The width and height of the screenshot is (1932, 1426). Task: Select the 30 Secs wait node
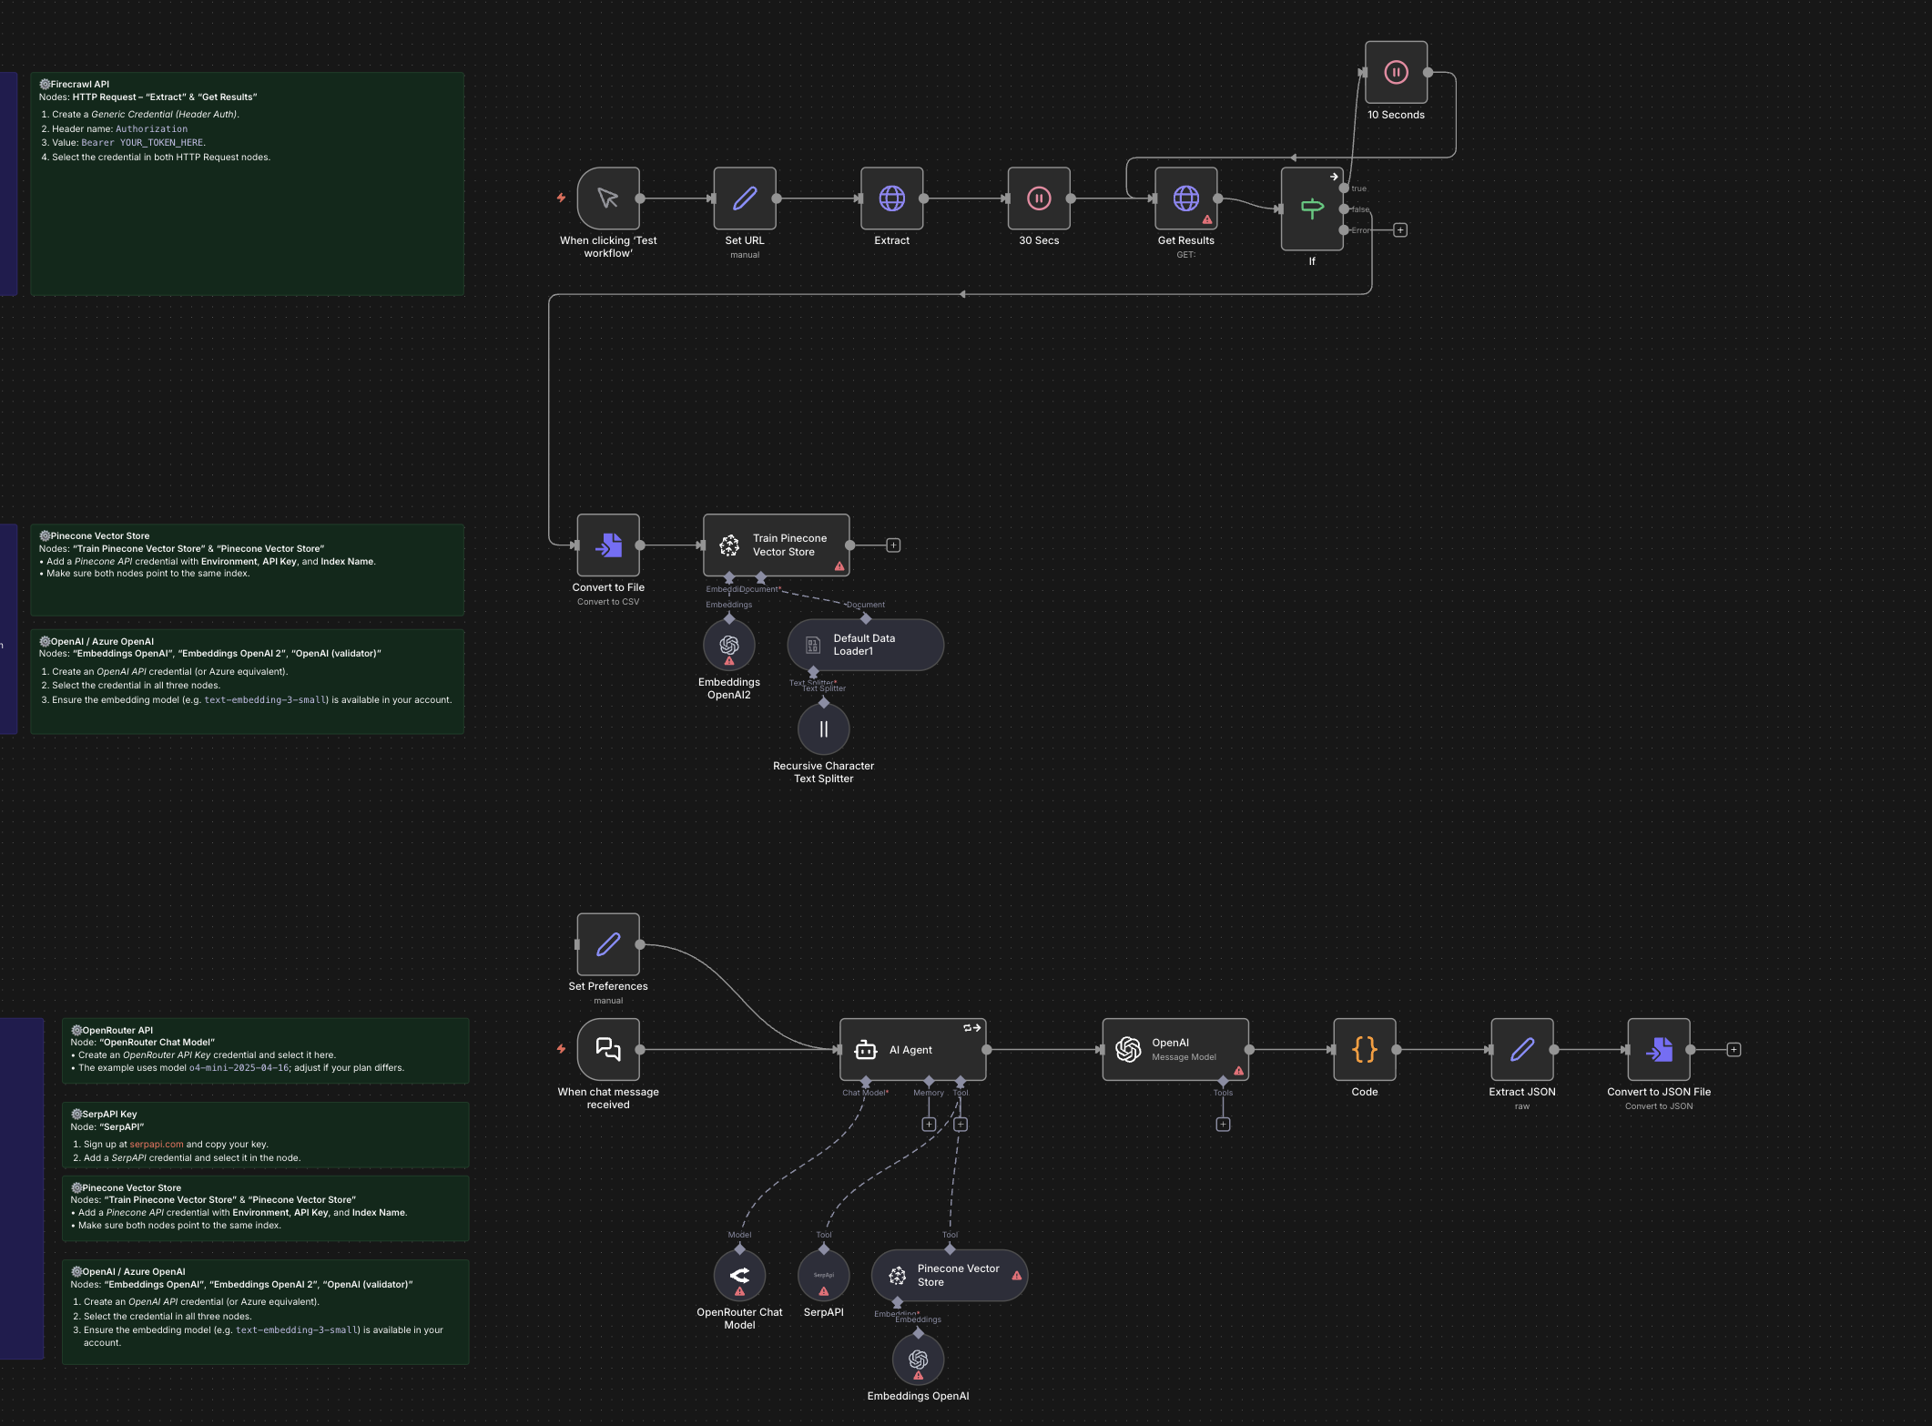click(x=1038, y=198)
